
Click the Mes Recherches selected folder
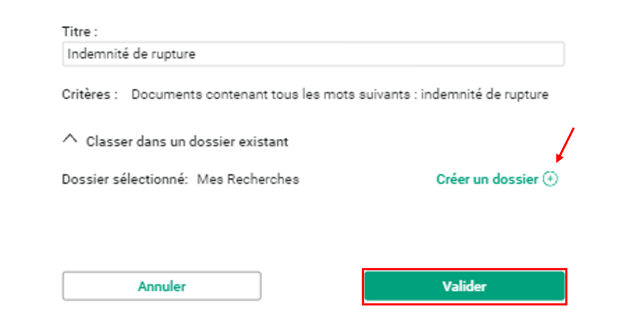(x=248, y=179)
